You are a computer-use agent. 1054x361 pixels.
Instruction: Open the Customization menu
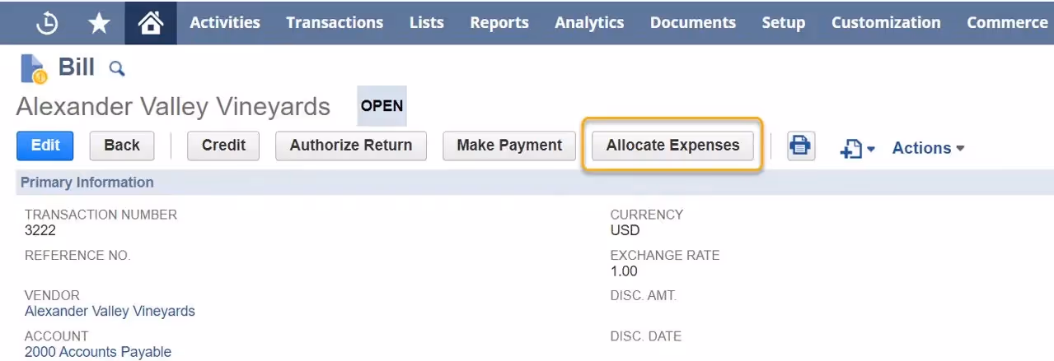pos(886,23)
